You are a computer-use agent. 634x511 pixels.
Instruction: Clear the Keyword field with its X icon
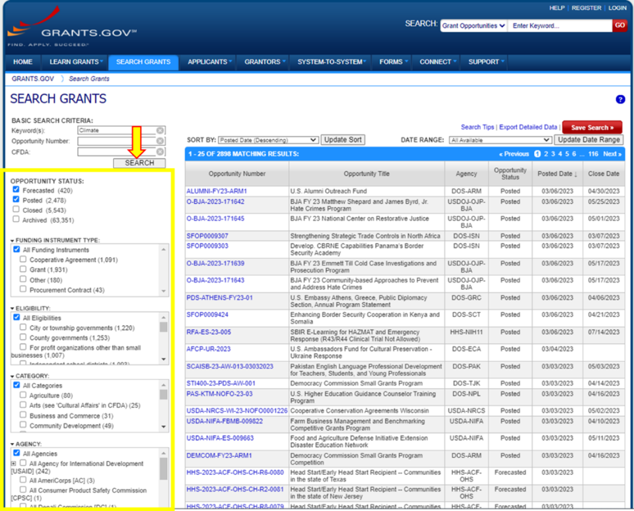[x=160, y=130]
